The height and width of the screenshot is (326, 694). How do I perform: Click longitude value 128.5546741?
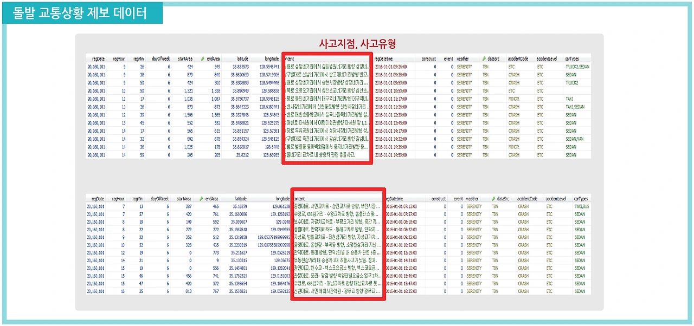pyautogui.click(x=268, y=67)
